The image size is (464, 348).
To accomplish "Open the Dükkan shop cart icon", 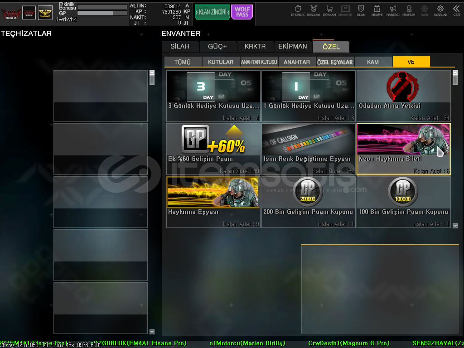I will pos(329,10).
